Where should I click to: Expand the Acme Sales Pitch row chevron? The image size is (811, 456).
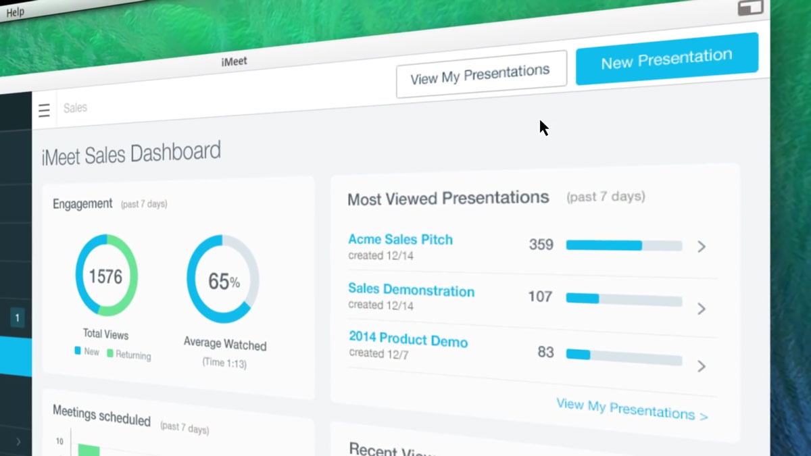coord(702,247)
